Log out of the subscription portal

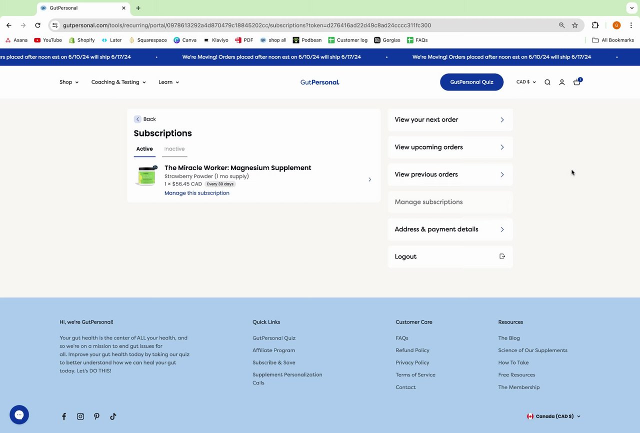(x=450, y=256)
